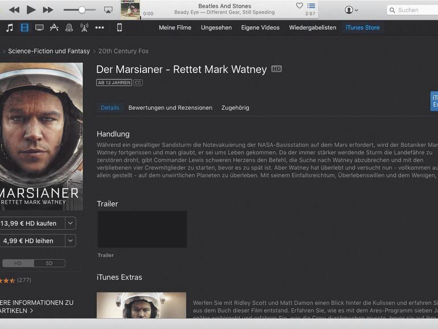
Task: Select the iTunes Store tab
Action: pyautogui.click(x=362, y=28)
